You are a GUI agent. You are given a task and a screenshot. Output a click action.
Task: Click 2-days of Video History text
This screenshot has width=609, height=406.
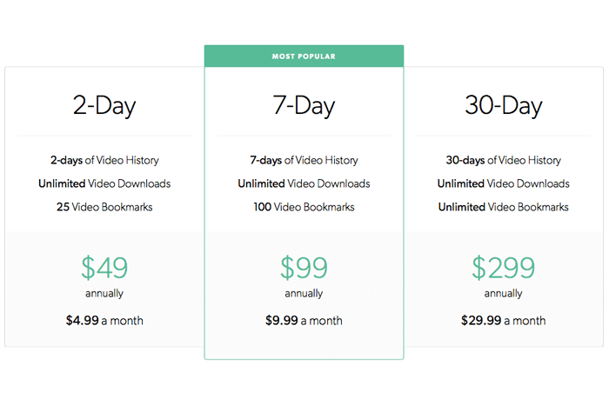[x=104, y=160]
